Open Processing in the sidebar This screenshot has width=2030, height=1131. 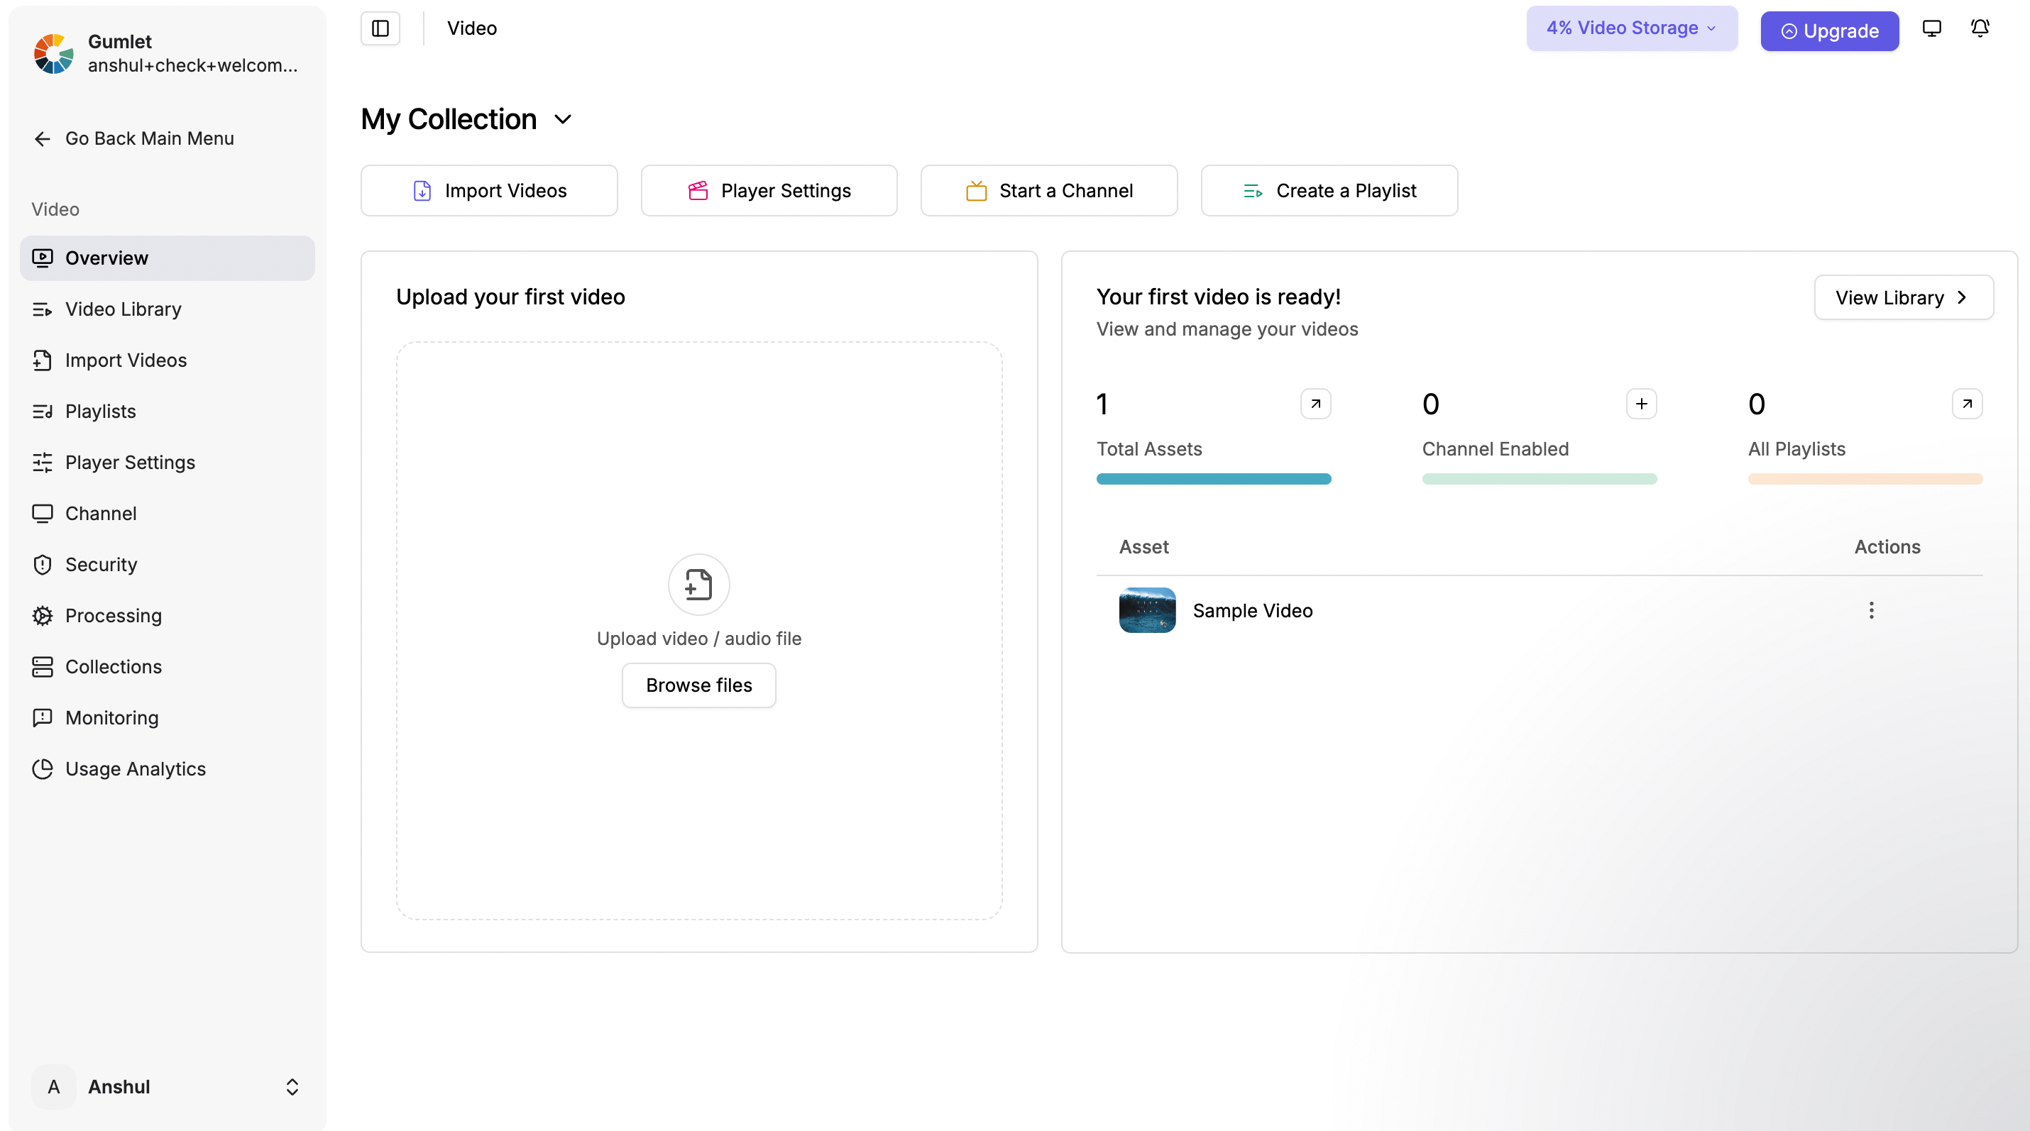pos(167,616)
